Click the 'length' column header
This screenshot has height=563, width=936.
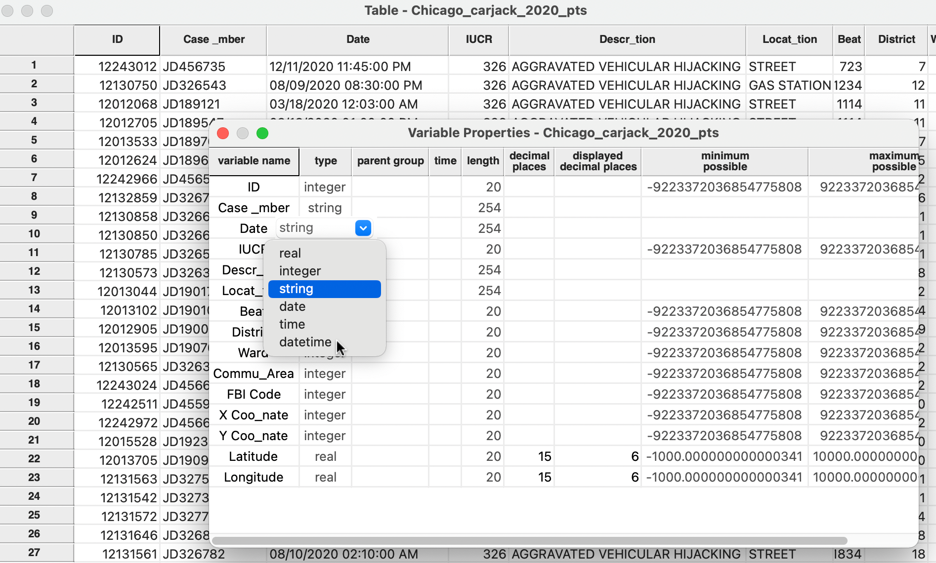[483, 161]
